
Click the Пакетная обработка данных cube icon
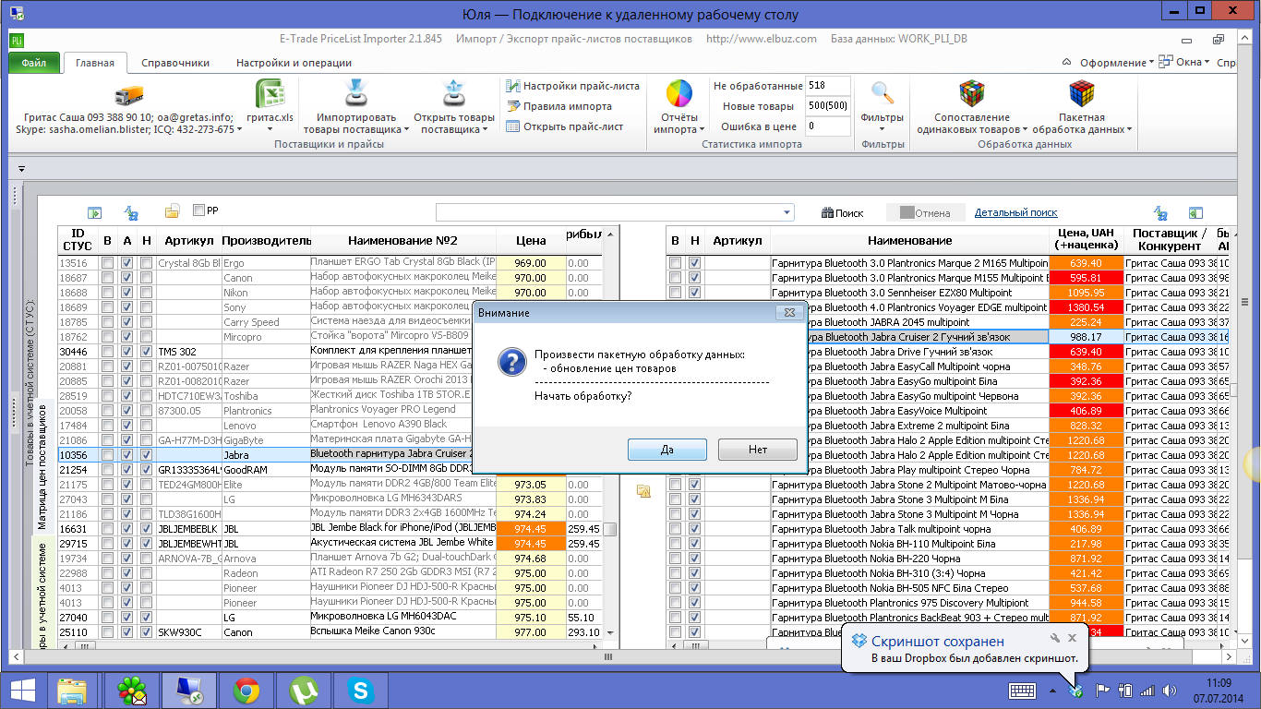pyautogui.click(x=1082, y=94)
